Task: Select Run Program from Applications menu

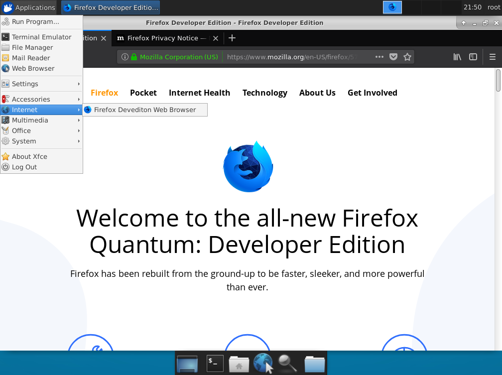Action: pyautogui.click(x=42, y=21)
